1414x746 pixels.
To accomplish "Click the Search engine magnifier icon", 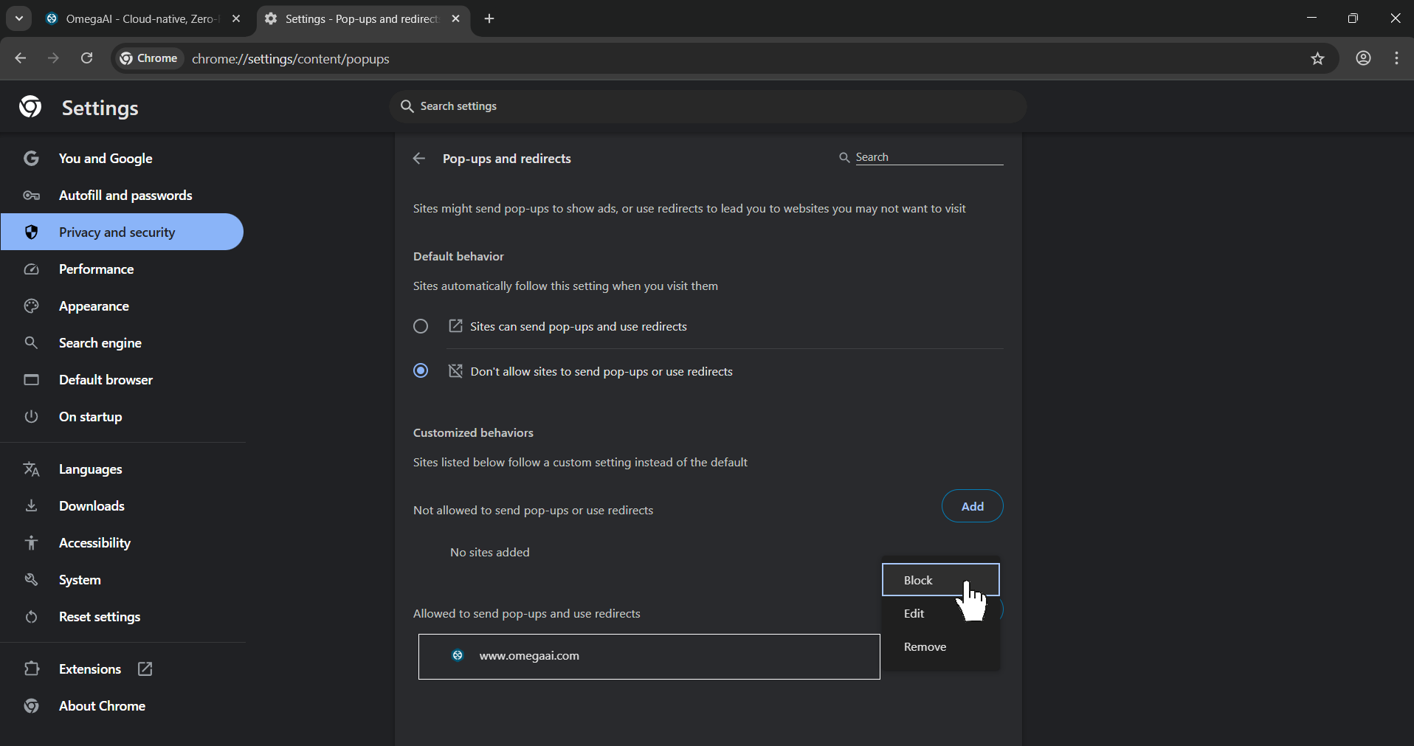I will [x=31, y=342].
